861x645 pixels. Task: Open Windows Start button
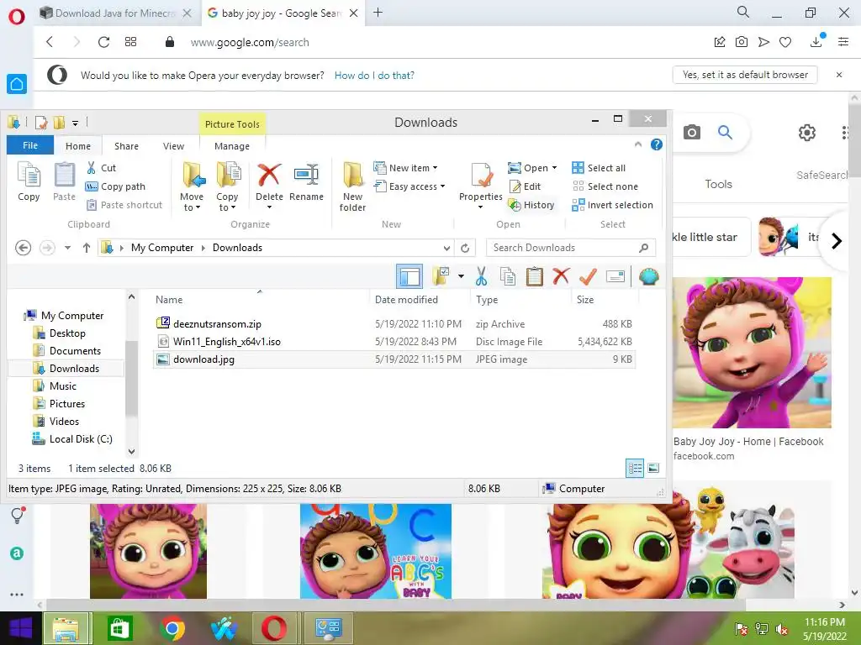(x=21, y=628)
